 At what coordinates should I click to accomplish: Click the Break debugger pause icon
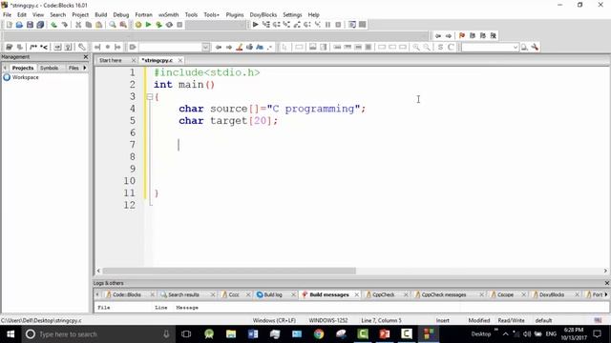coord(327,25)
